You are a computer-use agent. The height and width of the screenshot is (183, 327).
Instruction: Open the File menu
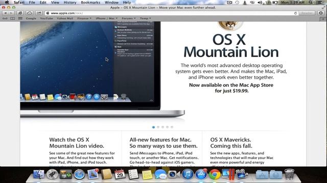pos(32,3)
